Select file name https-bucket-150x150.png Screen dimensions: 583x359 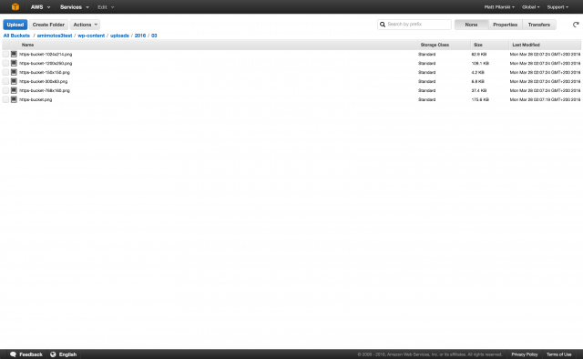45,72
